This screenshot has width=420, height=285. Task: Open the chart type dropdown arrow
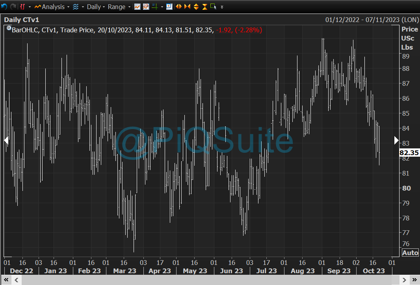tap(30, 7)
